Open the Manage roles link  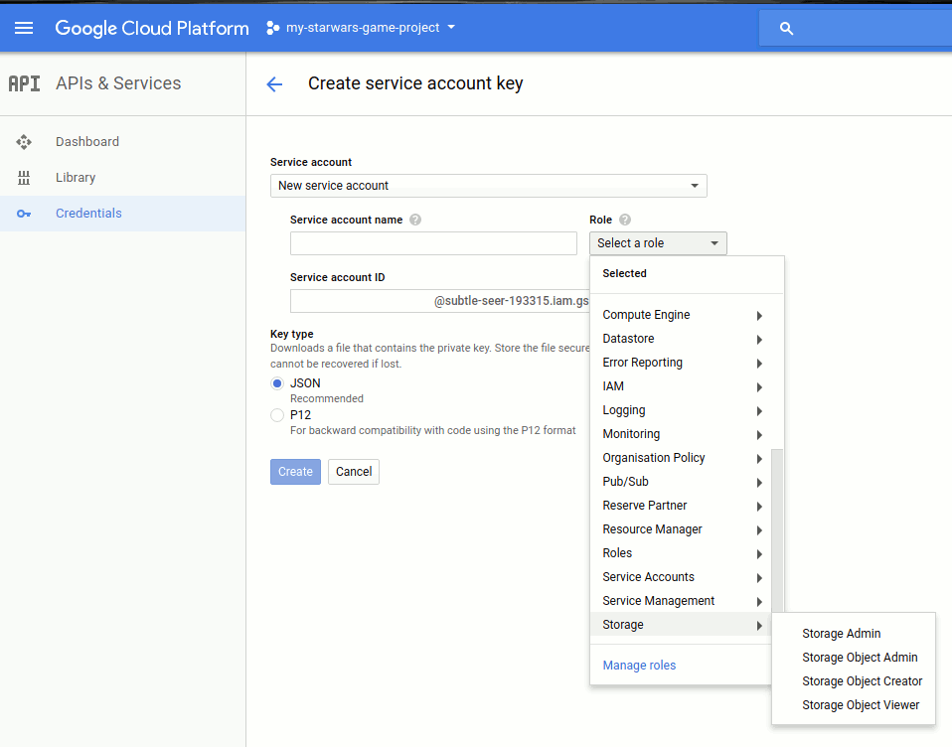click(639, 665)
